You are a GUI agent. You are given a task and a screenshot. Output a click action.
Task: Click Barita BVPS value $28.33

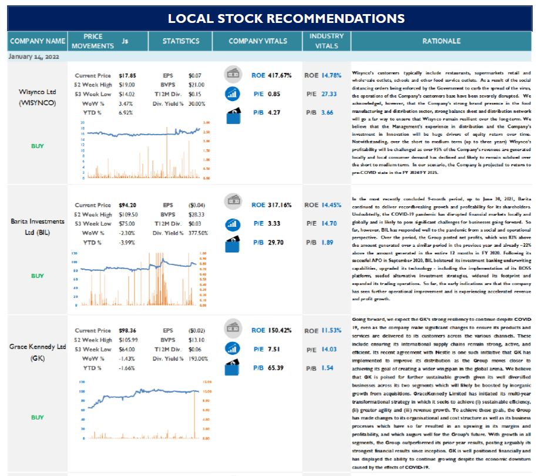196,214
